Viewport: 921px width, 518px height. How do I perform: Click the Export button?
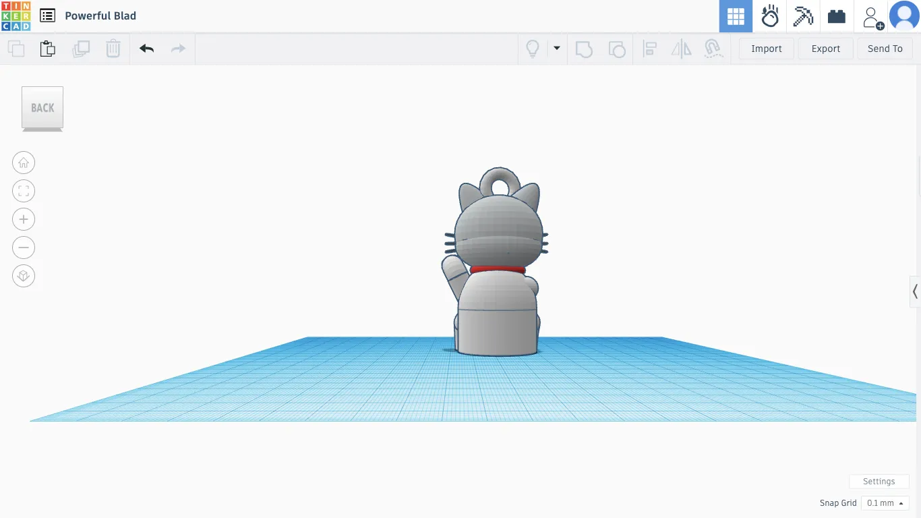(826, 49)
